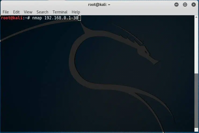Click the root@kali window title text
Screen dimensions: 199x133
99,5
